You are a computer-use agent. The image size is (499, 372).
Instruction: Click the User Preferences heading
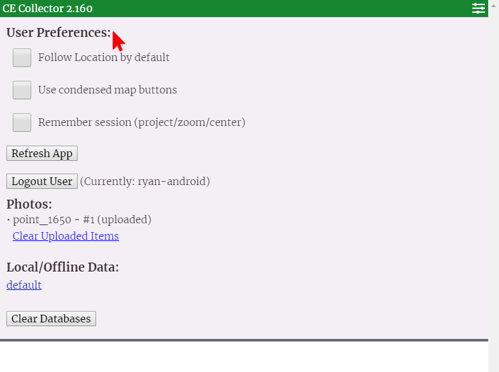pyautogui.click(x=58, y=32)
